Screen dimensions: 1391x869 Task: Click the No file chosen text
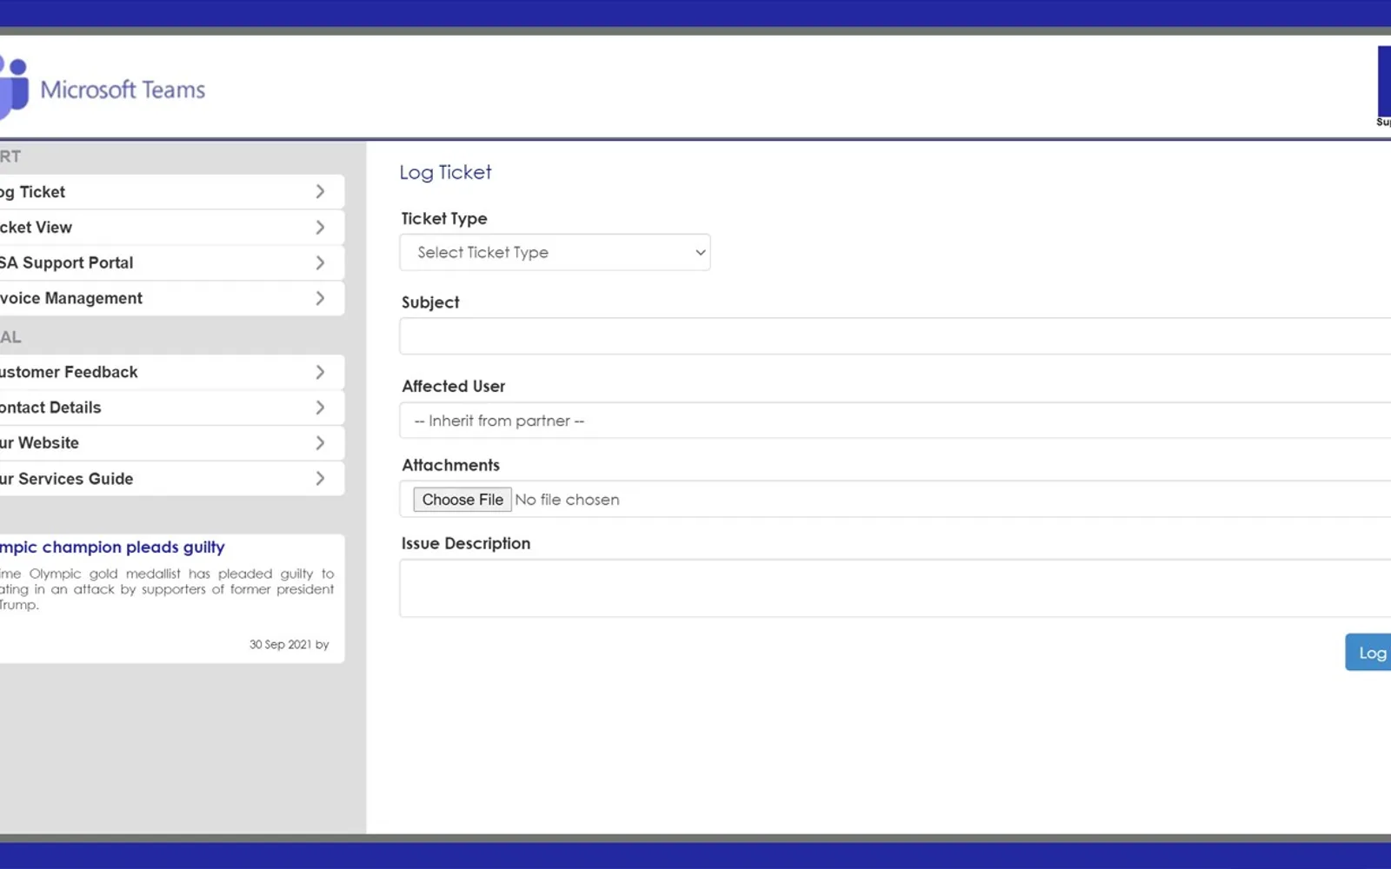click(x=567, y=500)
